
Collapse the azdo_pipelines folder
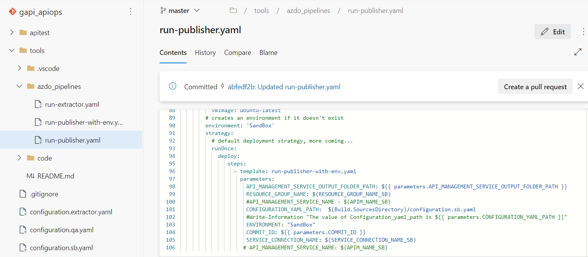(x=19, y=86)
